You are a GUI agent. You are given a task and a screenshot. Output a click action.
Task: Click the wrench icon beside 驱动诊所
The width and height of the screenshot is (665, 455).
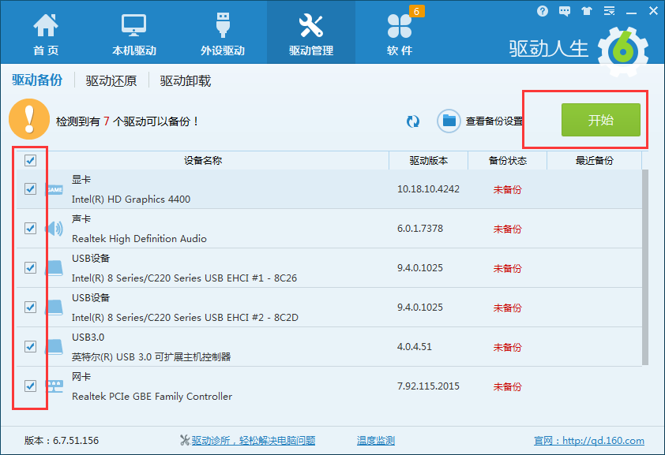coord(185,441)
